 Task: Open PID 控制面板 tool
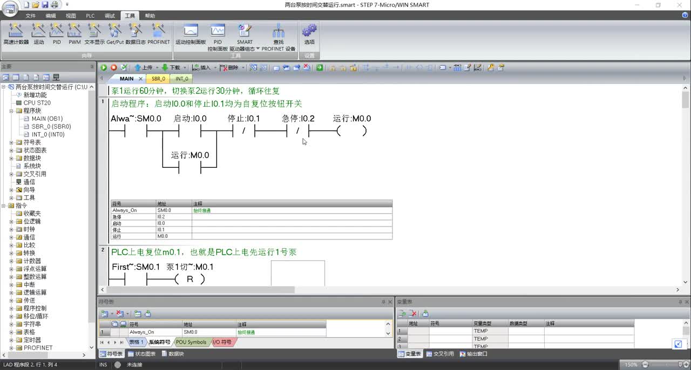coord(218,37)
